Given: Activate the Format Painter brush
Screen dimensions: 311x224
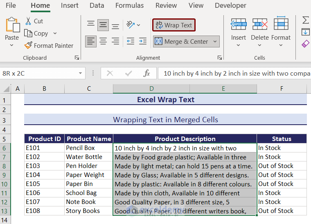Looking at the screenshot, I should (28, 45).
